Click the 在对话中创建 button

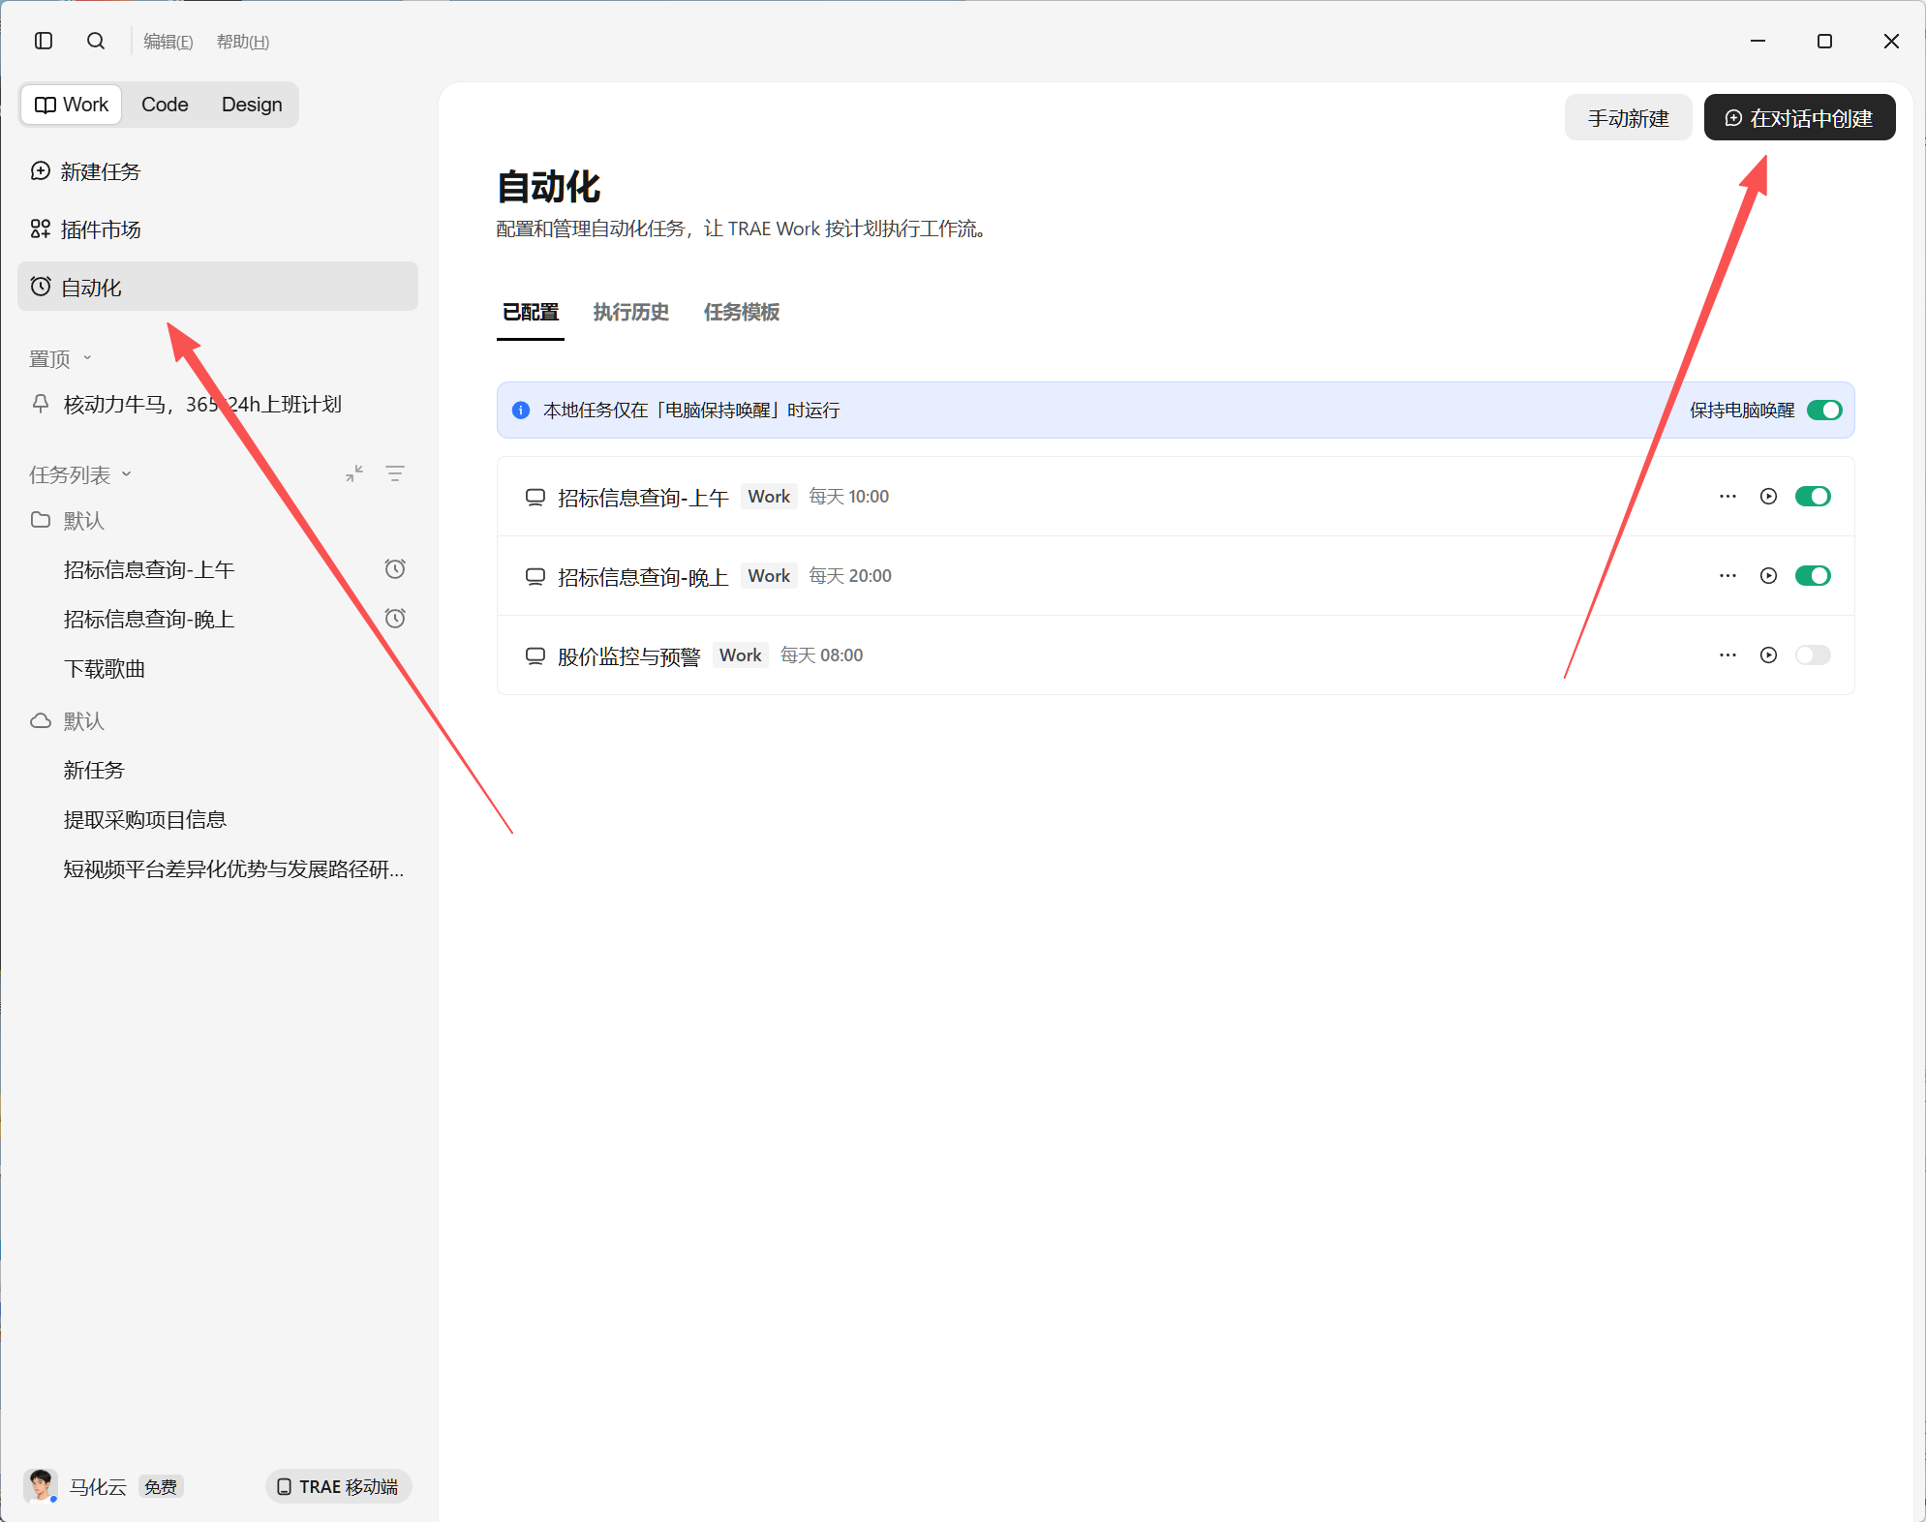point(1799,118)
